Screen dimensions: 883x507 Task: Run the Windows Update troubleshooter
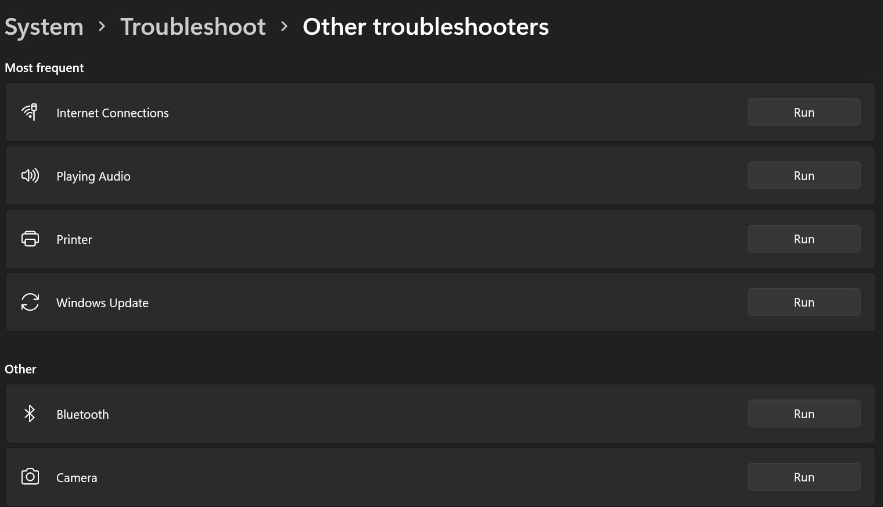tap(804, 302)
